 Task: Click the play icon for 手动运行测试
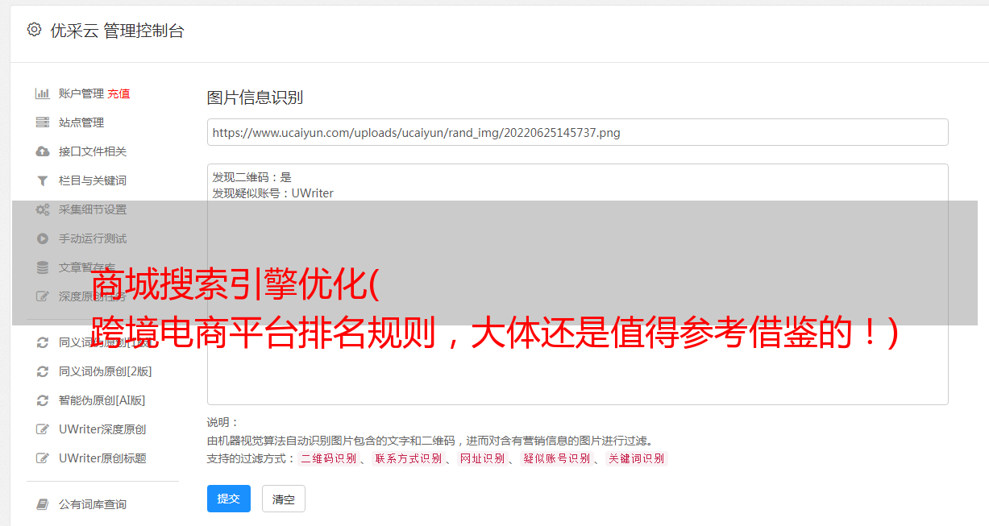click(43, 238)
